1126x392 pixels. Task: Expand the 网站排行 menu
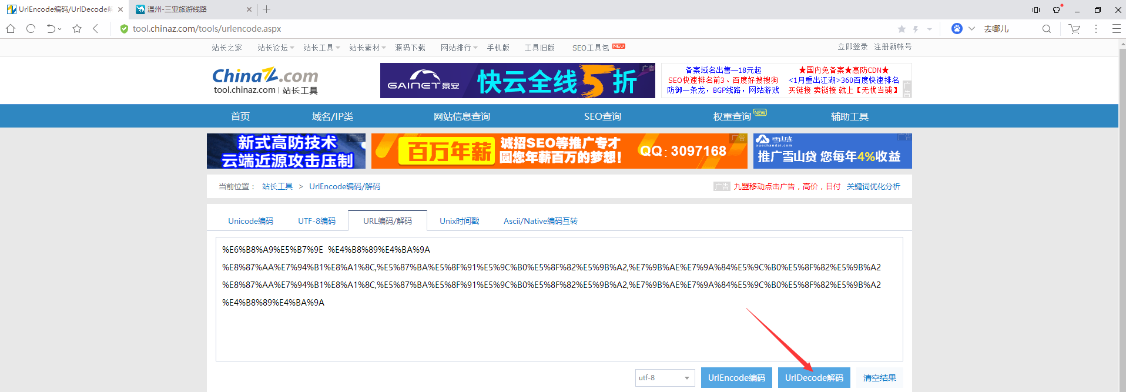(459, 48)
